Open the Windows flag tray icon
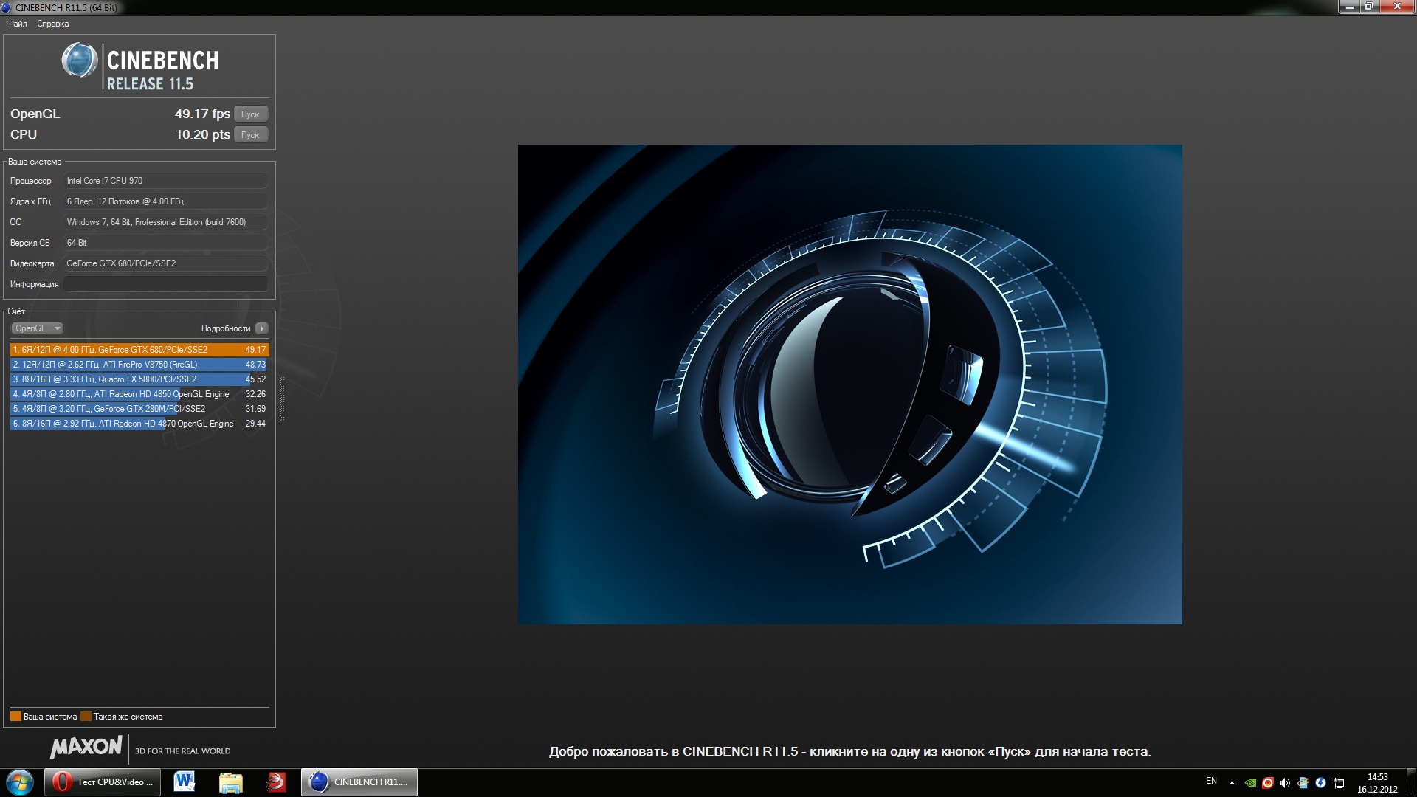 coord(1303,783)
